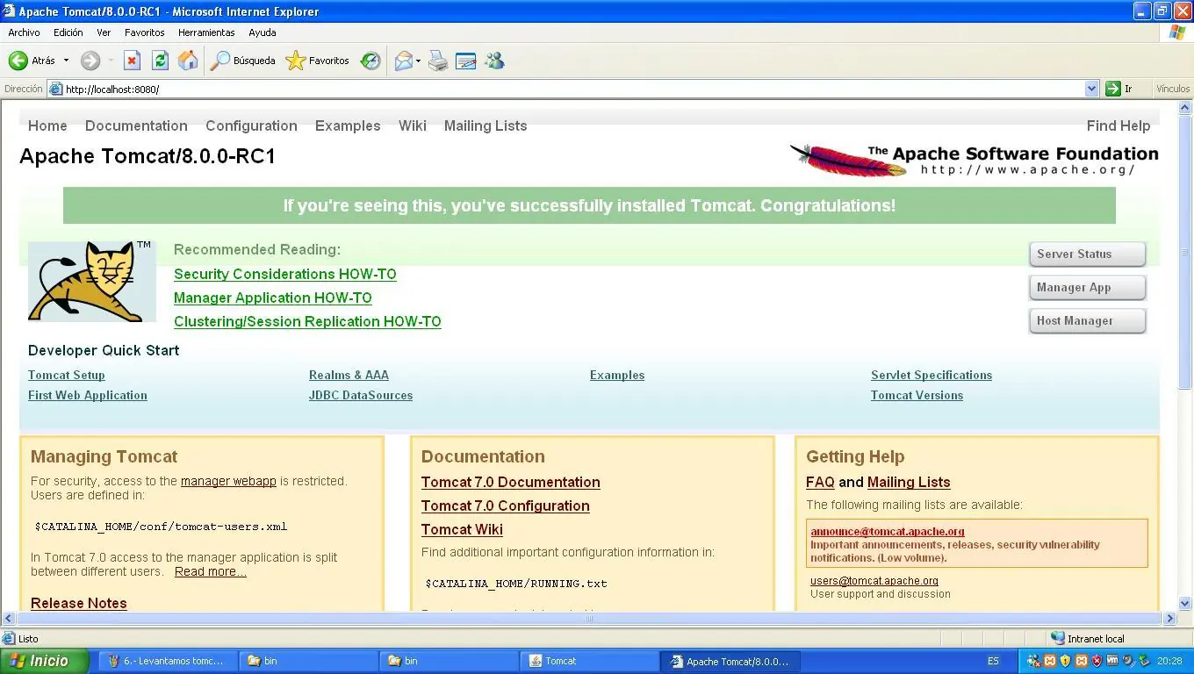This screenshot has height=674, width=1194.
Task: Open the Tomcat Setup link
Action: coord(67,375)
